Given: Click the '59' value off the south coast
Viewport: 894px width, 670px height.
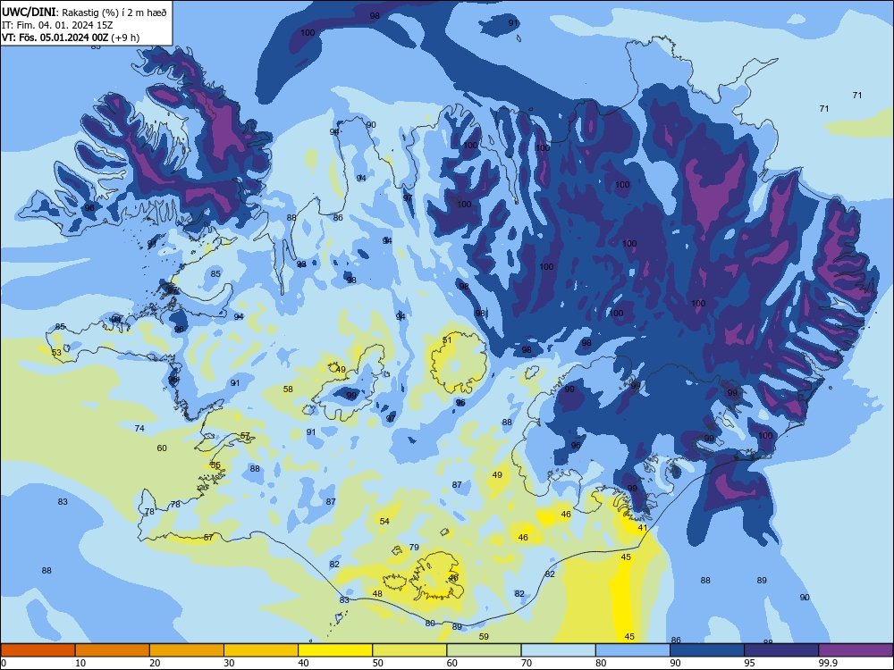Looking at the screenshot, I should (x=484, y=636).
